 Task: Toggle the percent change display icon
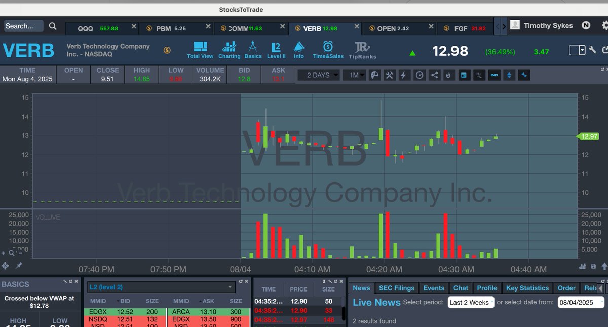point(478,75)
